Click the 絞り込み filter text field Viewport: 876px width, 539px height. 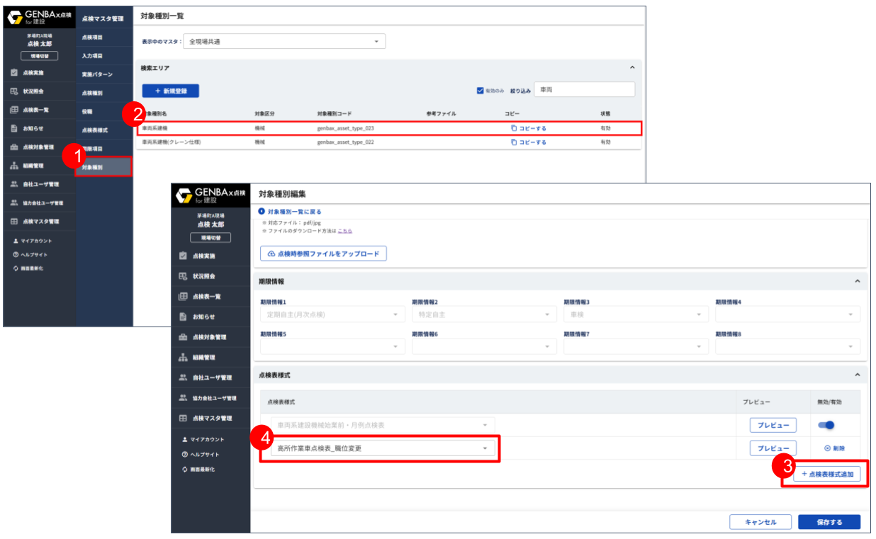point(584,90)
